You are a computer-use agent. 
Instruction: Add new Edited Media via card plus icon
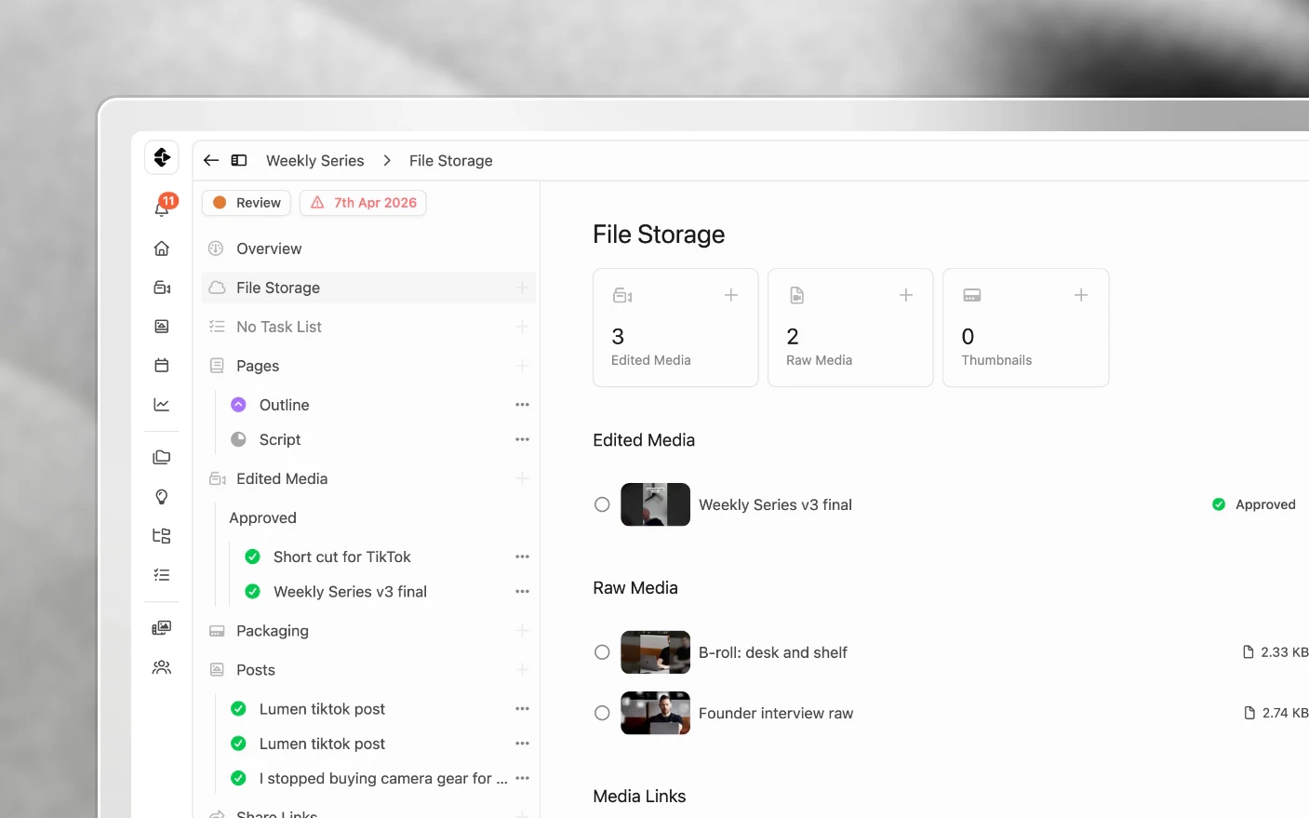731,295
